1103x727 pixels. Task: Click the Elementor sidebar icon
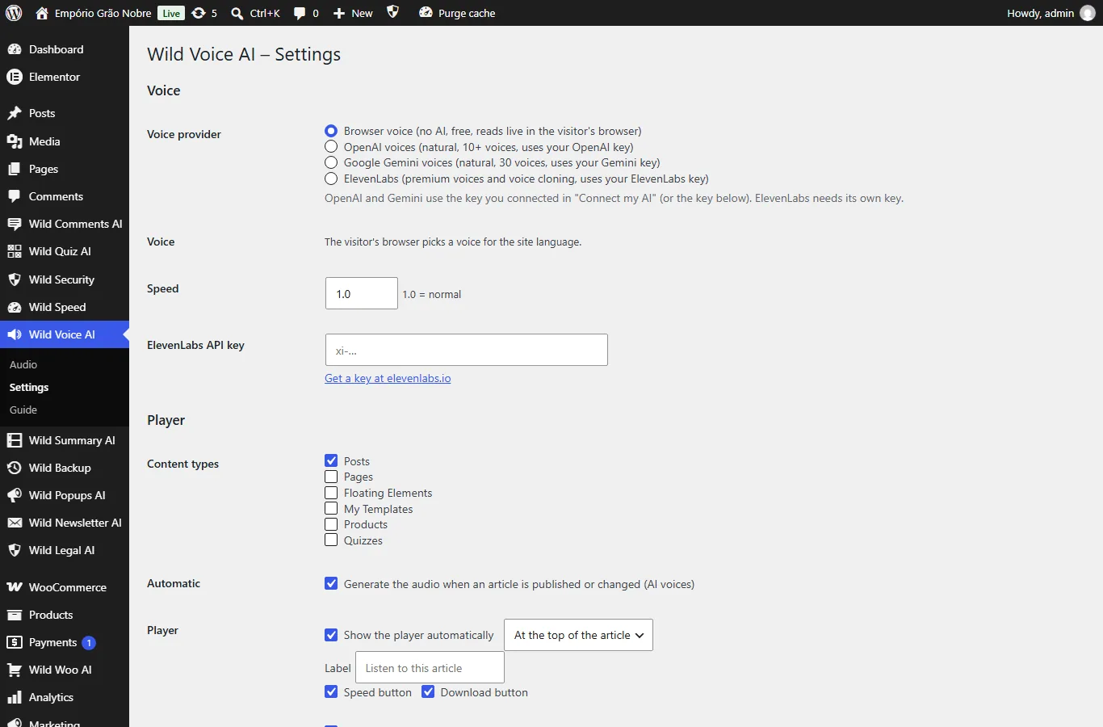tap(15, 77)
